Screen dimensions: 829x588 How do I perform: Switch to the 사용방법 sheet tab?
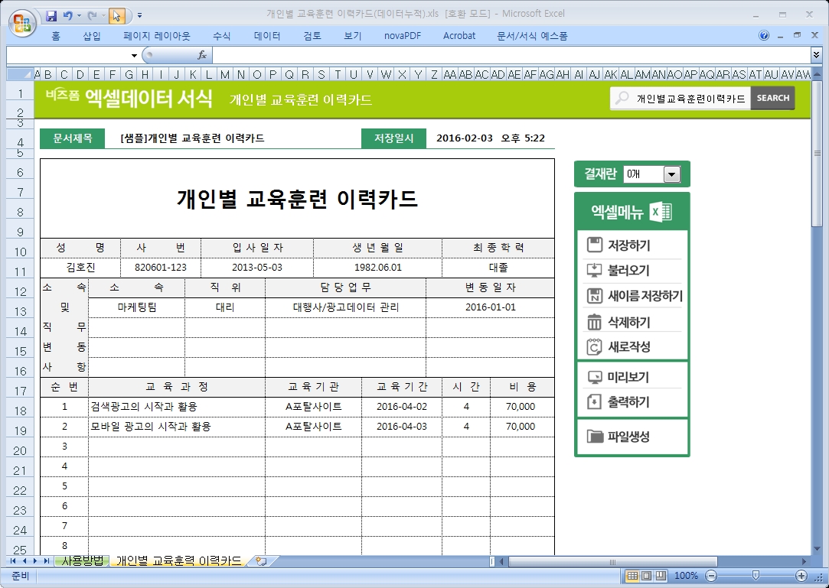82,561
